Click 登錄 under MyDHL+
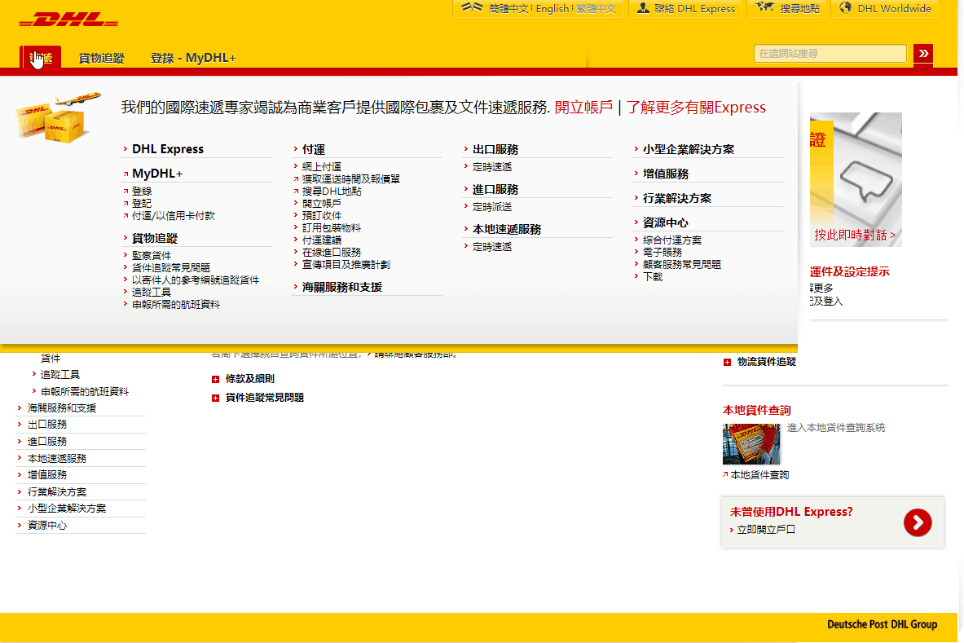Image resolution: width=964 pixels, height=643 pixels. click(x=142, y=192)
